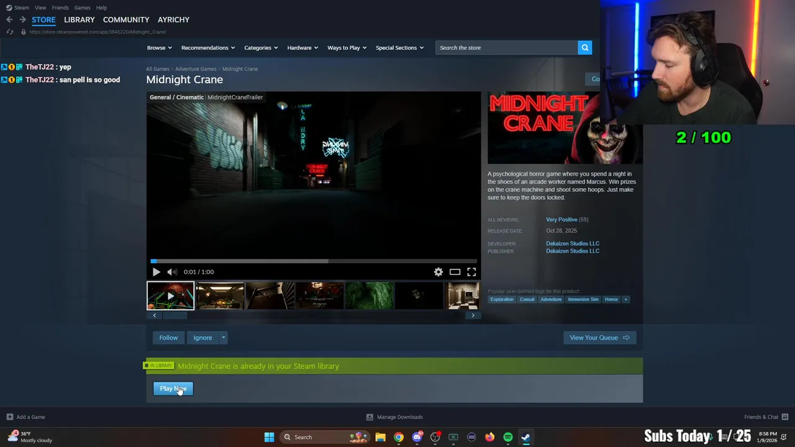Click the Ignore button
Image resolution: width=795 pixels, height=447 pixels.
point(202,338)
